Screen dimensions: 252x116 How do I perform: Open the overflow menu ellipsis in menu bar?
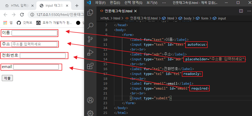(x=164, y=3)
